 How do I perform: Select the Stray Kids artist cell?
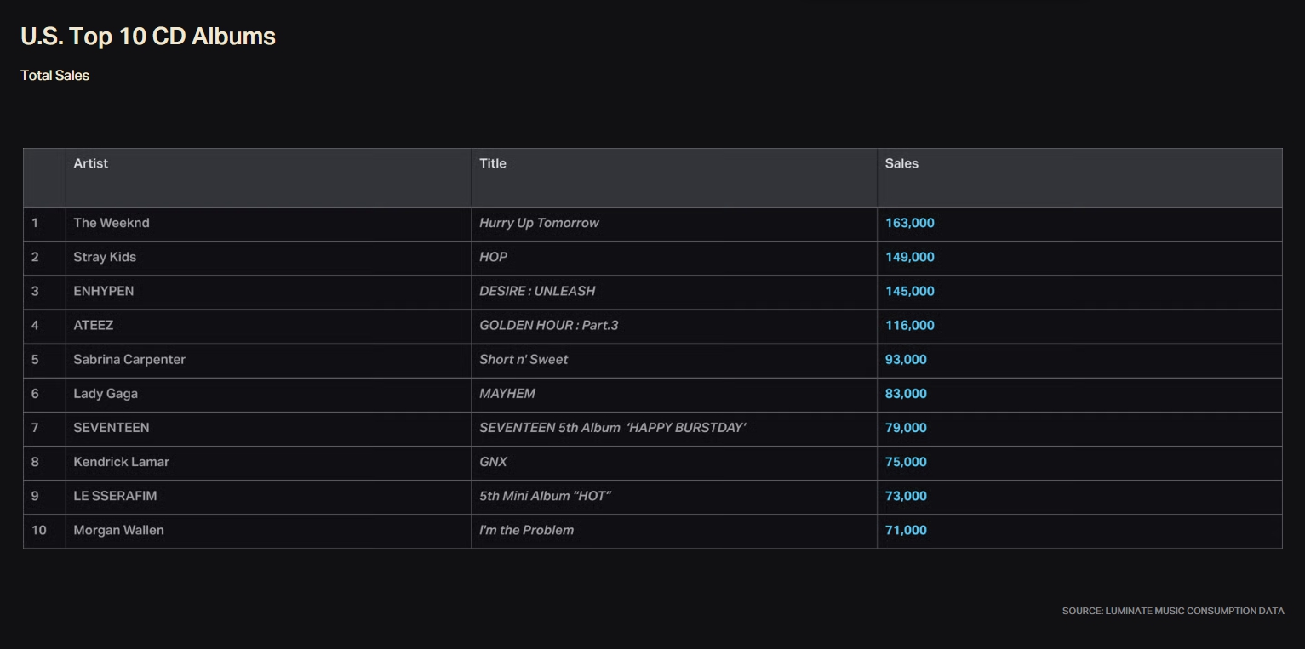(x=105, y=257)
